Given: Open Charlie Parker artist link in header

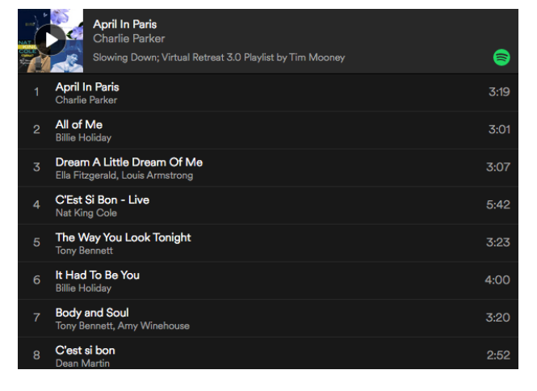Looking at the screenshot, I should pos(128,38).
